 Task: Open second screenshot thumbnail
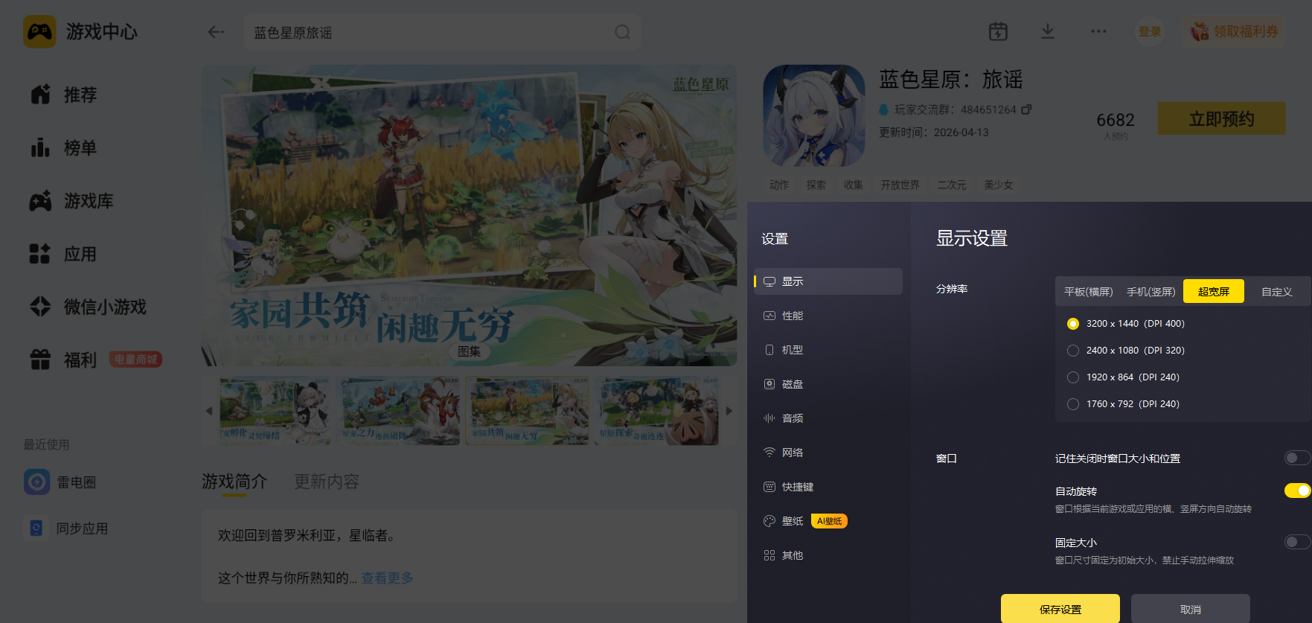[x=400, y=411]
